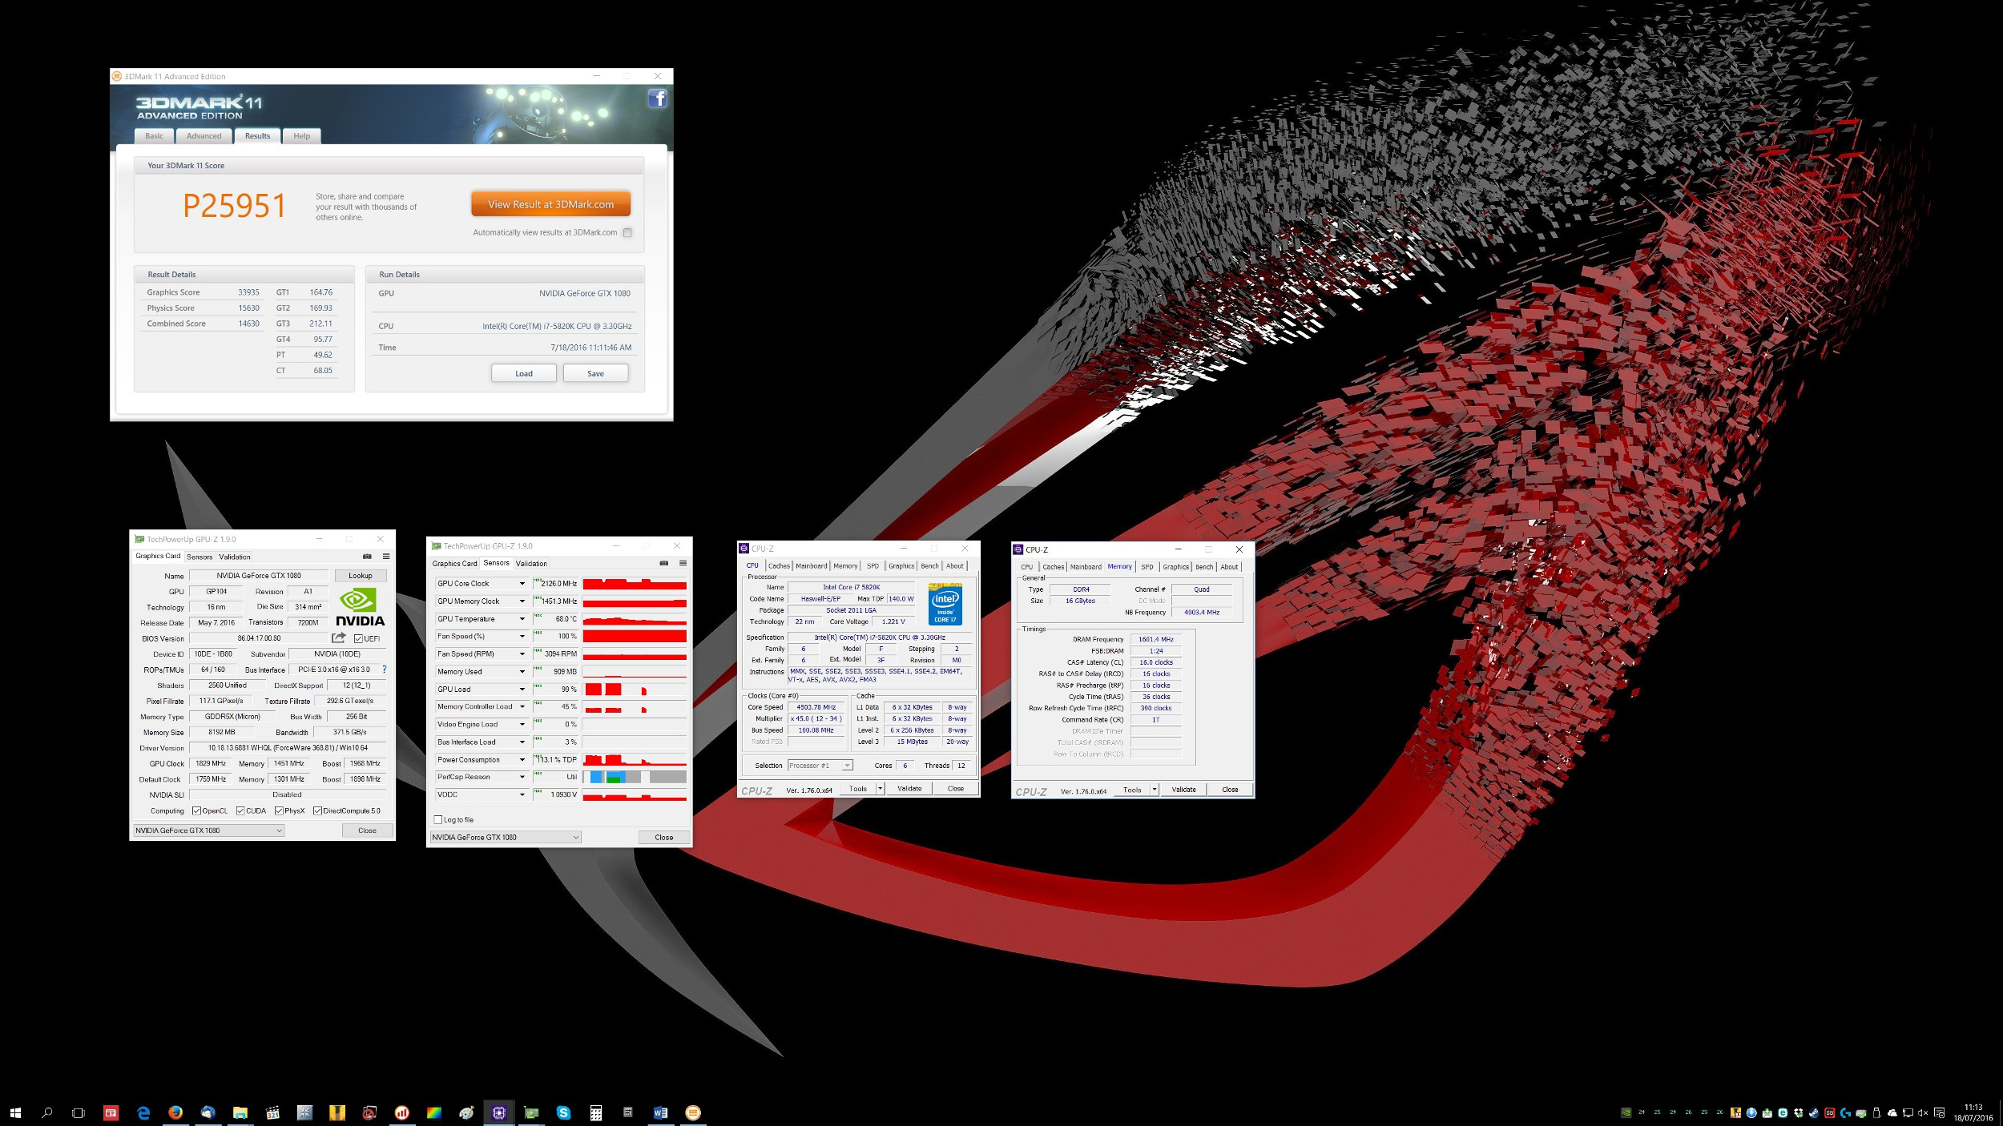Click Validate in the CPU-Z CPU window
Image resolution: width=2003 pixels, height=1126 pixels.
point(909,789)
